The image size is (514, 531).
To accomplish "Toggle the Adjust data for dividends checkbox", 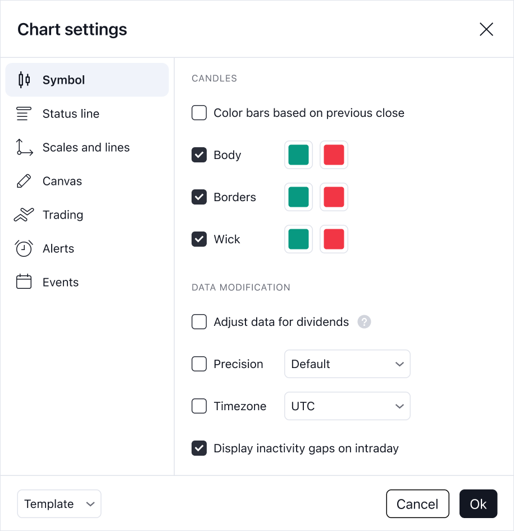I will (199, 322).
